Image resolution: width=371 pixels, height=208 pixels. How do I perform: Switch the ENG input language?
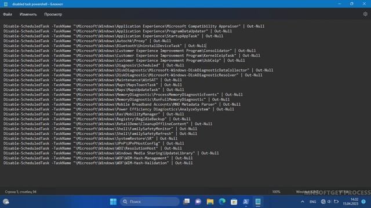[x=313, y=202]
